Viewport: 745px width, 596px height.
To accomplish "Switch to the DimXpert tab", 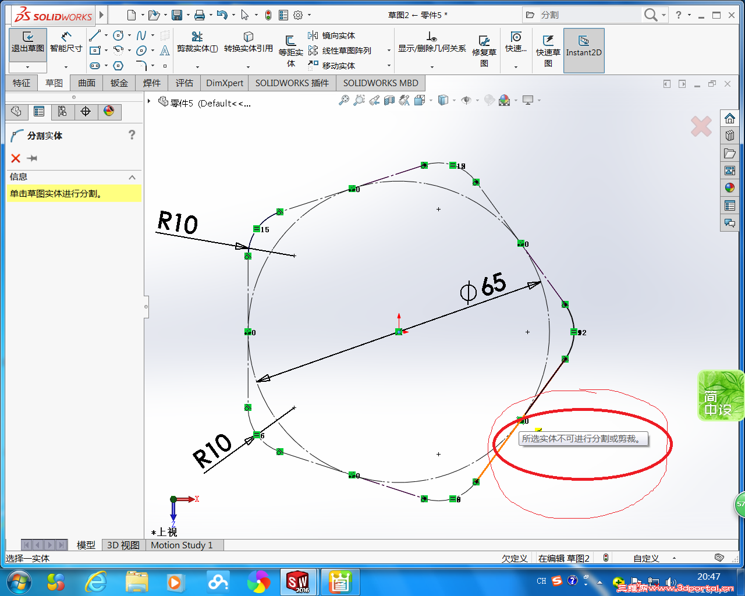I will coord(225,83).
